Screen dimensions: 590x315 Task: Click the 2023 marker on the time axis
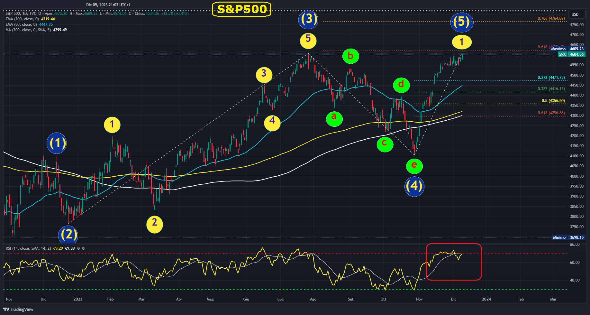click(78, 299)
